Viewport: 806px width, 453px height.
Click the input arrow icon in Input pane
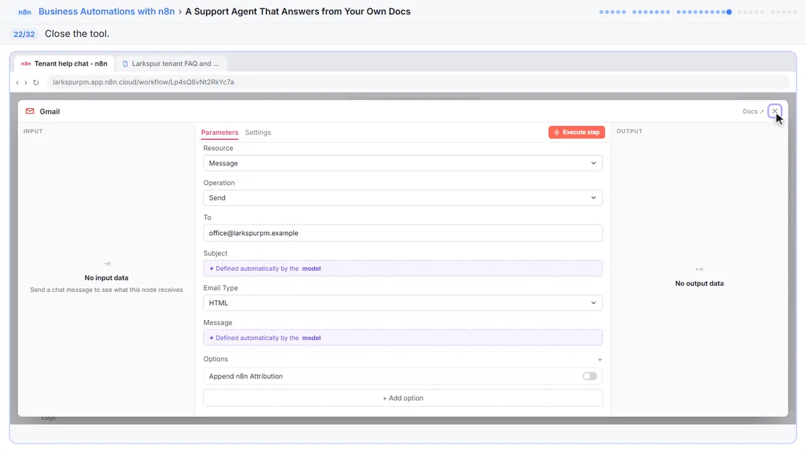click(106, 264)
